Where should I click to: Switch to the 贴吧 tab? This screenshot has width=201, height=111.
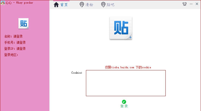(108, 5)
